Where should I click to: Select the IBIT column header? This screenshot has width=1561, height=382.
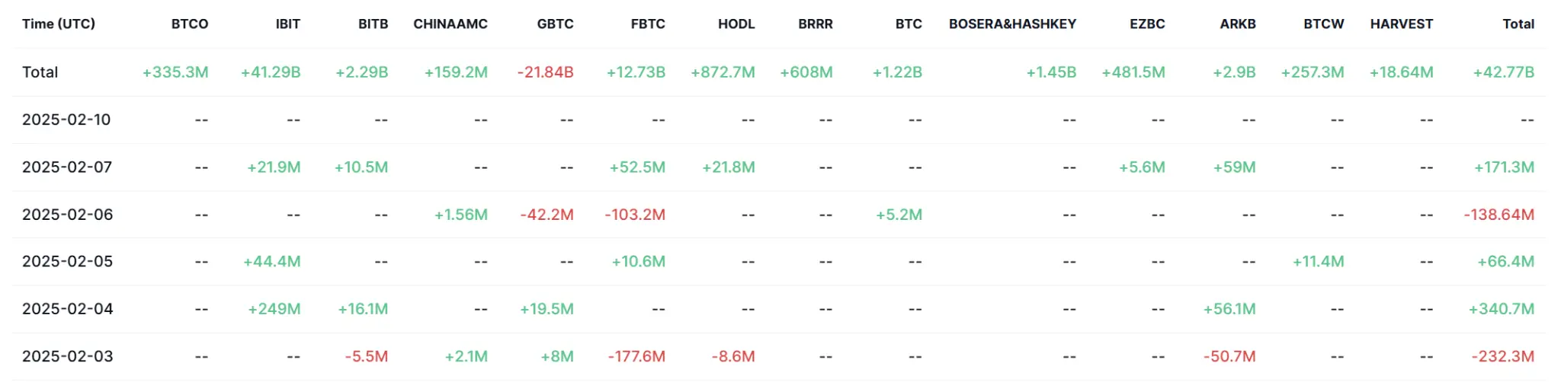(287, 24)
